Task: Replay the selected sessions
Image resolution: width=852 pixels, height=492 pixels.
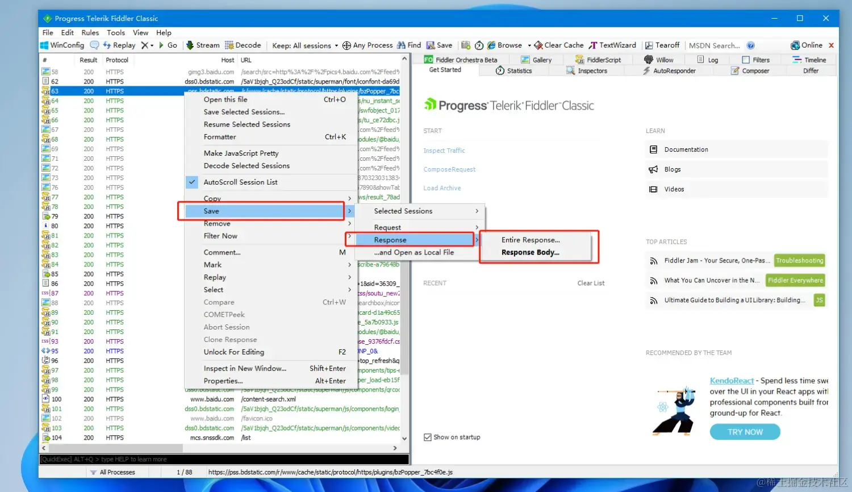Action: point(119,45)
